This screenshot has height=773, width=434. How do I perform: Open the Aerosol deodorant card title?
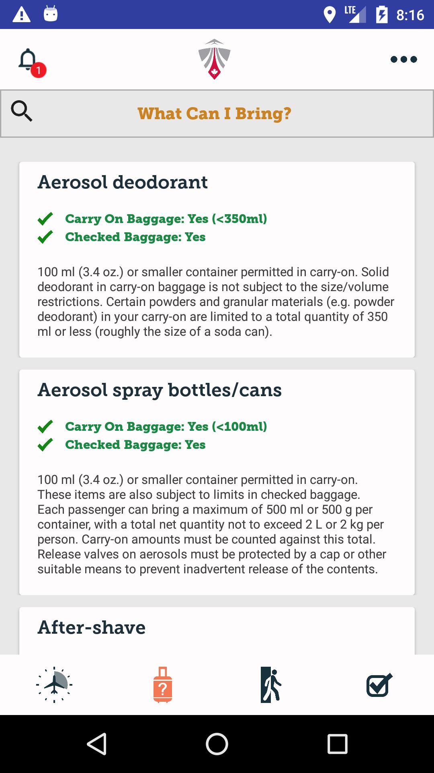(123, 182)
